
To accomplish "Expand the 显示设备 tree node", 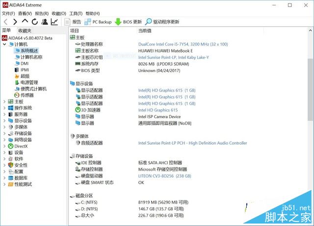I will (4, 121).
